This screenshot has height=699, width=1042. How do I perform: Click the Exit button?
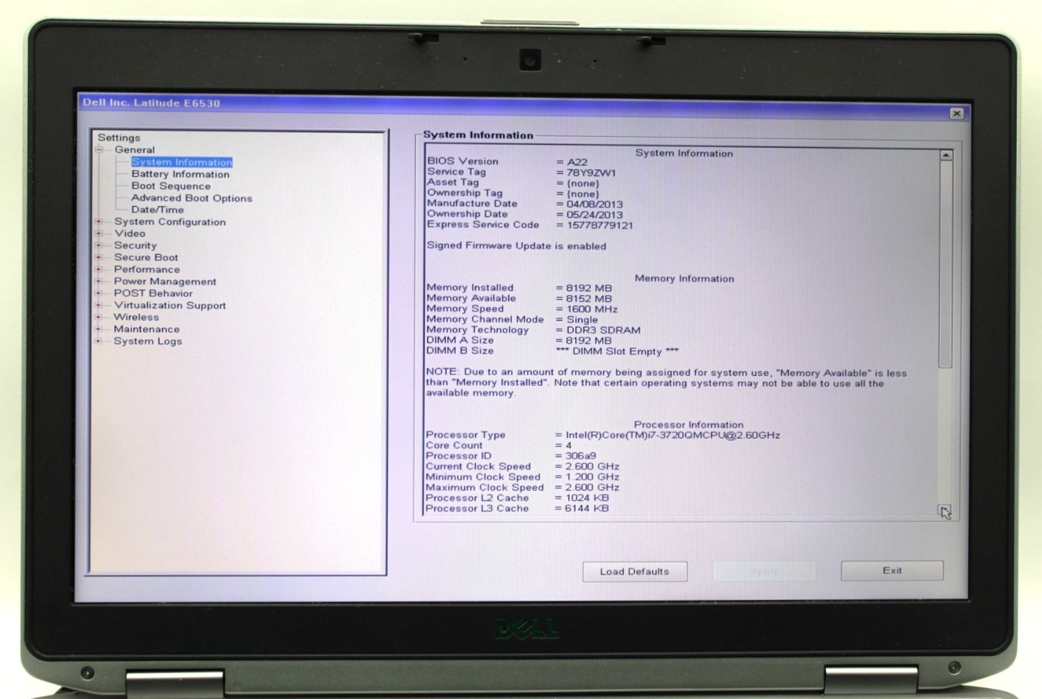(892, 571)
